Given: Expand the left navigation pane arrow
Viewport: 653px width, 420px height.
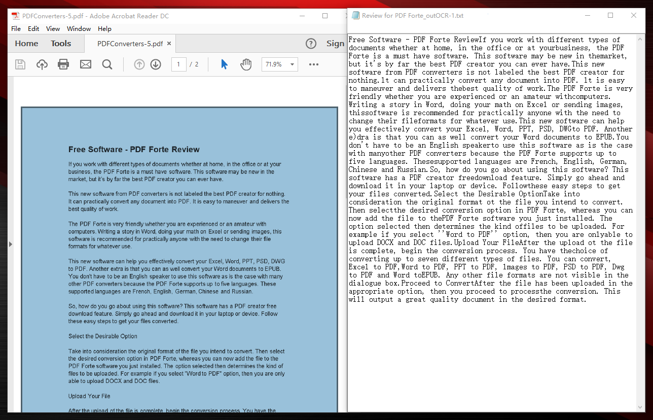Looking at the screenshot, I should click(x=11, y=244).
